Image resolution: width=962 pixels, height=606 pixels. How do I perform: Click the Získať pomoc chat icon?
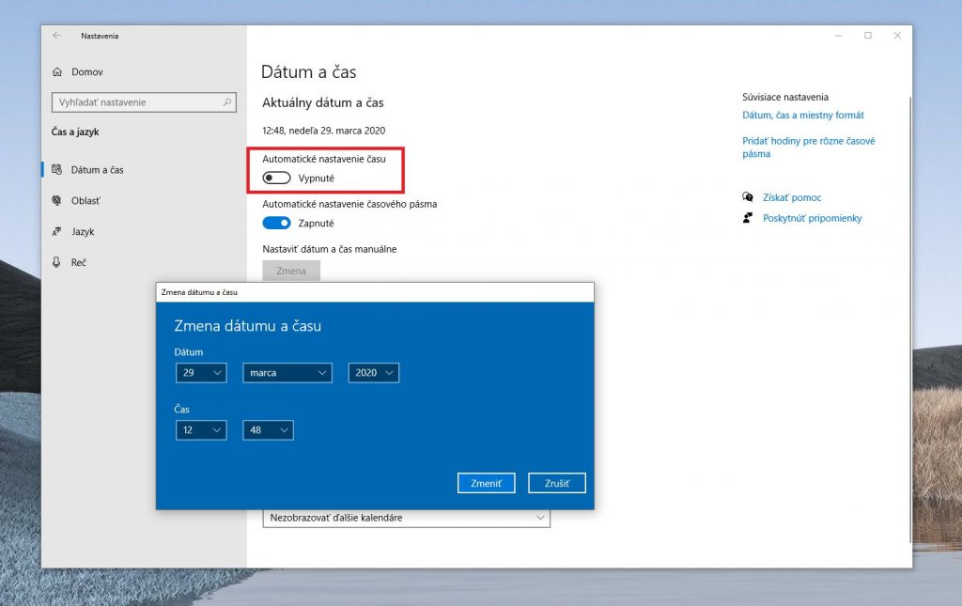747,197
